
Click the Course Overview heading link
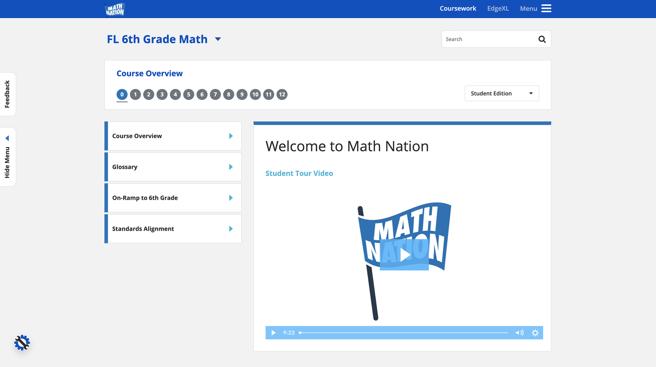pyautogui.click(x=149, y=73)
